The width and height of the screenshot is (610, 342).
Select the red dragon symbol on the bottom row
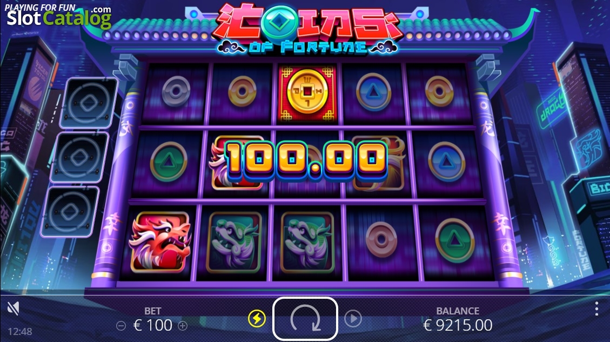click(x=160, y=242)
